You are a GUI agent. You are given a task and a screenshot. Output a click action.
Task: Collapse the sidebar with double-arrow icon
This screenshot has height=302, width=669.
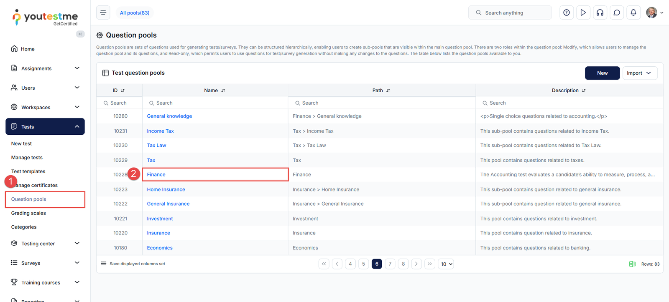[80, 34]
